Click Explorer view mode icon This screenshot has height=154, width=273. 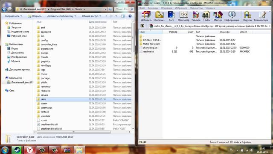click(112, 16)
